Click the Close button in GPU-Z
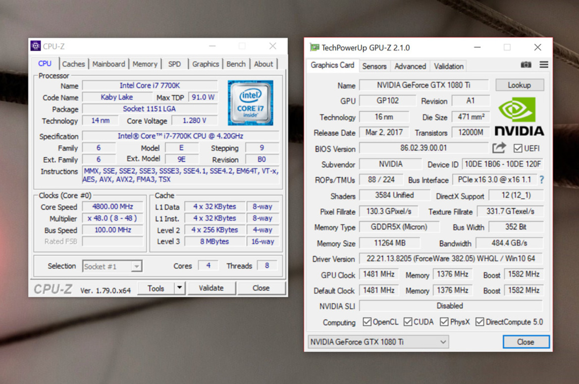Image resolution: width=579 pixels, height=384 pixels. click(526, 342)
